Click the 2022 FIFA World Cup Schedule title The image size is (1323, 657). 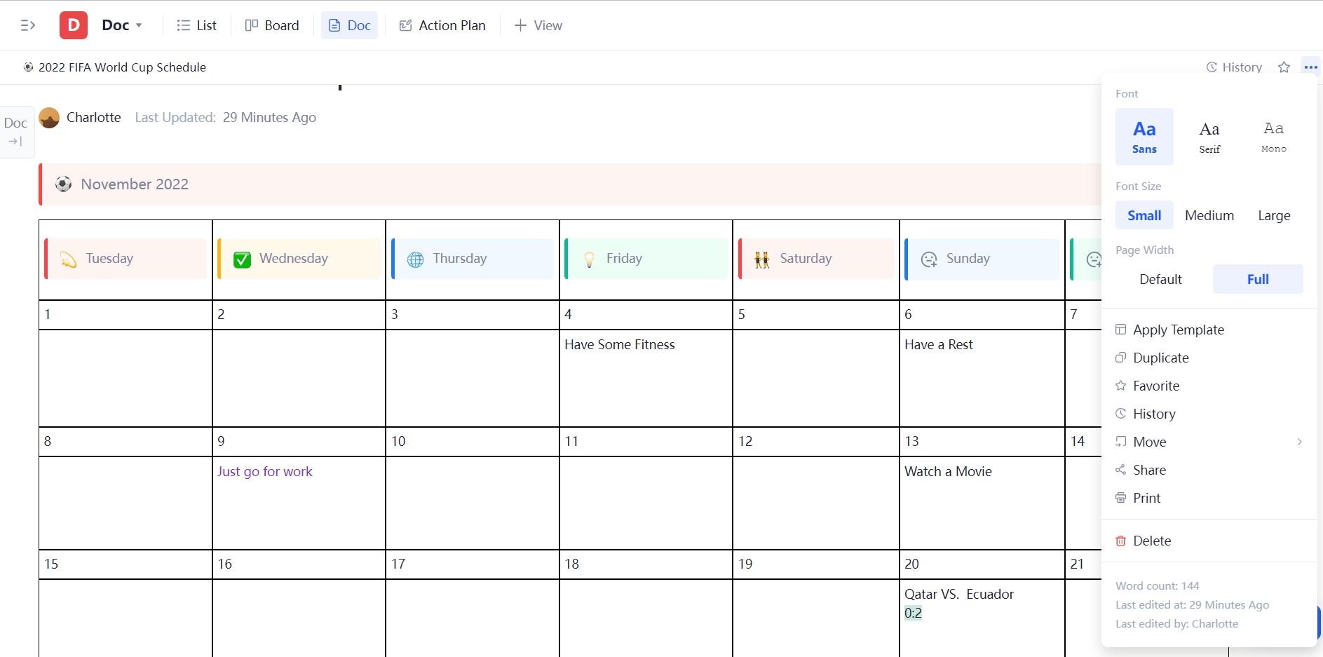click(x=122, y=67)
